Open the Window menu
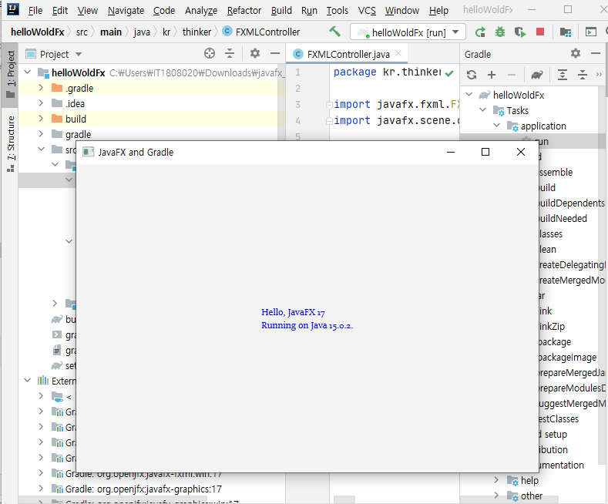This screenshot has width=608, height=504. [402, 11]
